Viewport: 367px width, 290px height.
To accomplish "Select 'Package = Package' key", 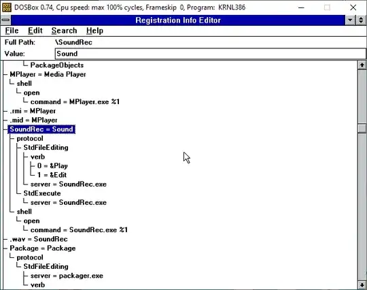I will pos(43,248).
